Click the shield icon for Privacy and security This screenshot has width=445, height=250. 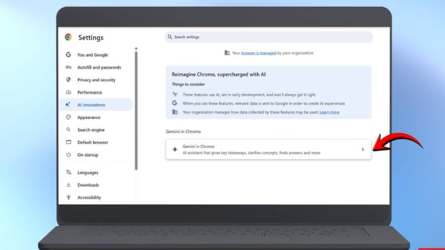coord(68,79)
